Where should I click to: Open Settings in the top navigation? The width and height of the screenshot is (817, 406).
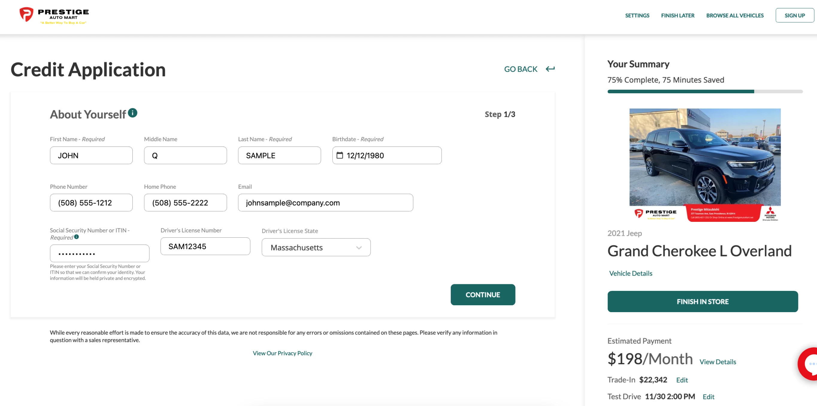tap(637, 15)
